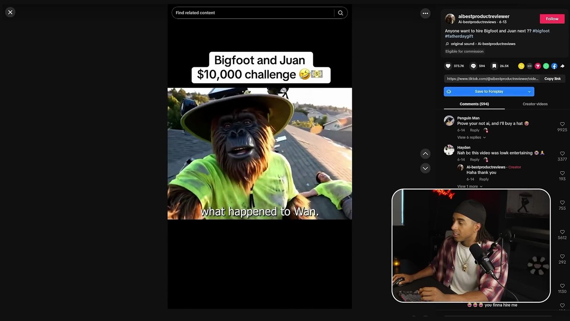Follow the aibestproductreviewer account
This screenshot has width=570, height=321.
point(552,19)
